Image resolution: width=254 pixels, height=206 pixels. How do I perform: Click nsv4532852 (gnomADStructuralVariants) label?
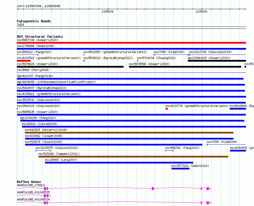click(115, 52)
